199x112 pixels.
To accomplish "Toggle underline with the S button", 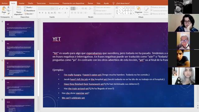I will click(x=46, y=13).
